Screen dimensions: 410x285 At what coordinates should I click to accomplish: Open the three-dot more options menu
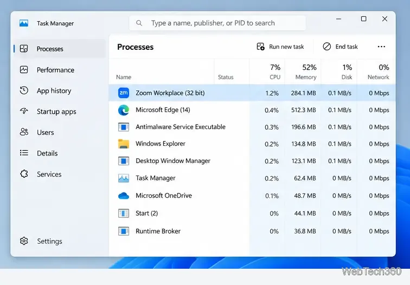coord(381,47)
